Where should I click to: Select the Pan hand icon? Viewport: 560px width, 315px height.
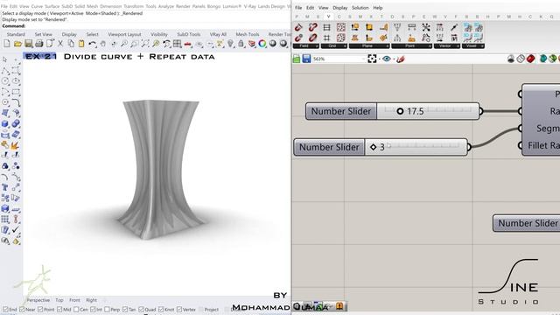[x=103, y=44]
